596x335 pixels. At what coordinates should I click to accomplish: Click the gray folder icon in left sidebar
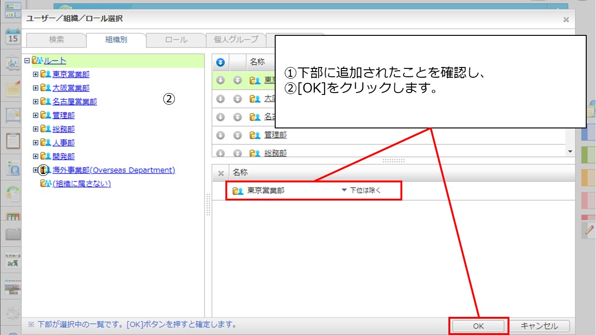point(13,234)
